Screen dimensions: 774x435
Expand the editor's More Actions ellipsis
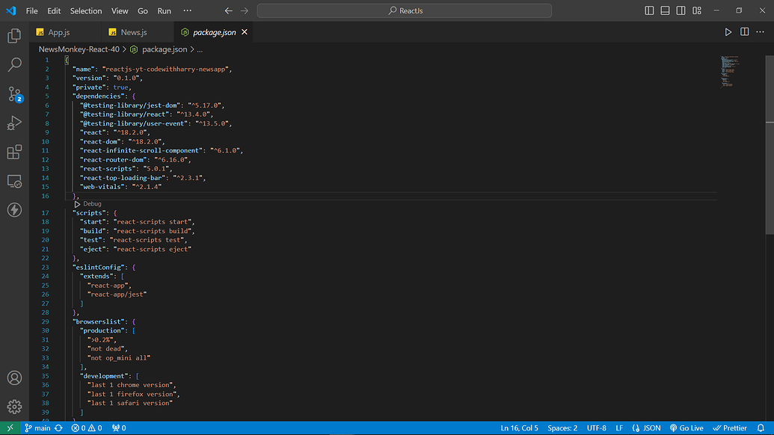pos(761,32)
